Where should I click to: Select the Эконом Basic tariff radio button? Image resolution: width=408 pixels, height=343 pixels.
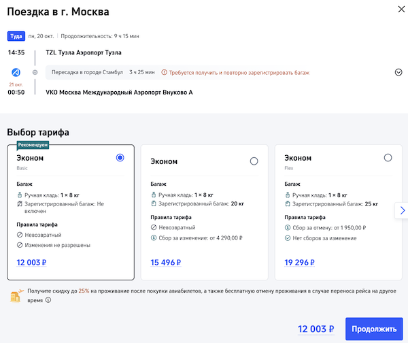click(x=120, y=158)
